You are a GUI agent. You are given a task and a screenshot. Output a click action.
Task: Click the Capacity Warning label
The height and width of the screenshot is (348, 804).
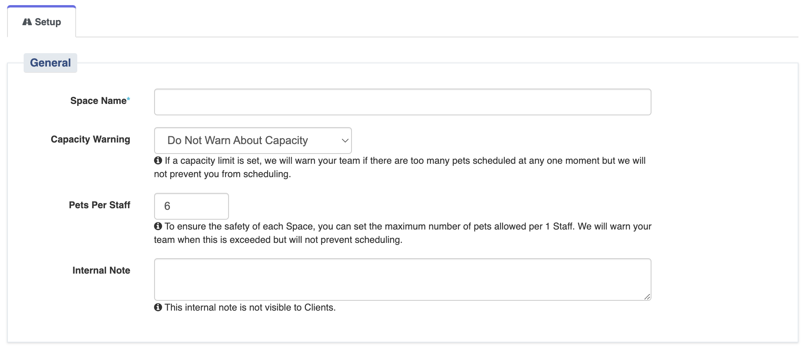[90, 139]
